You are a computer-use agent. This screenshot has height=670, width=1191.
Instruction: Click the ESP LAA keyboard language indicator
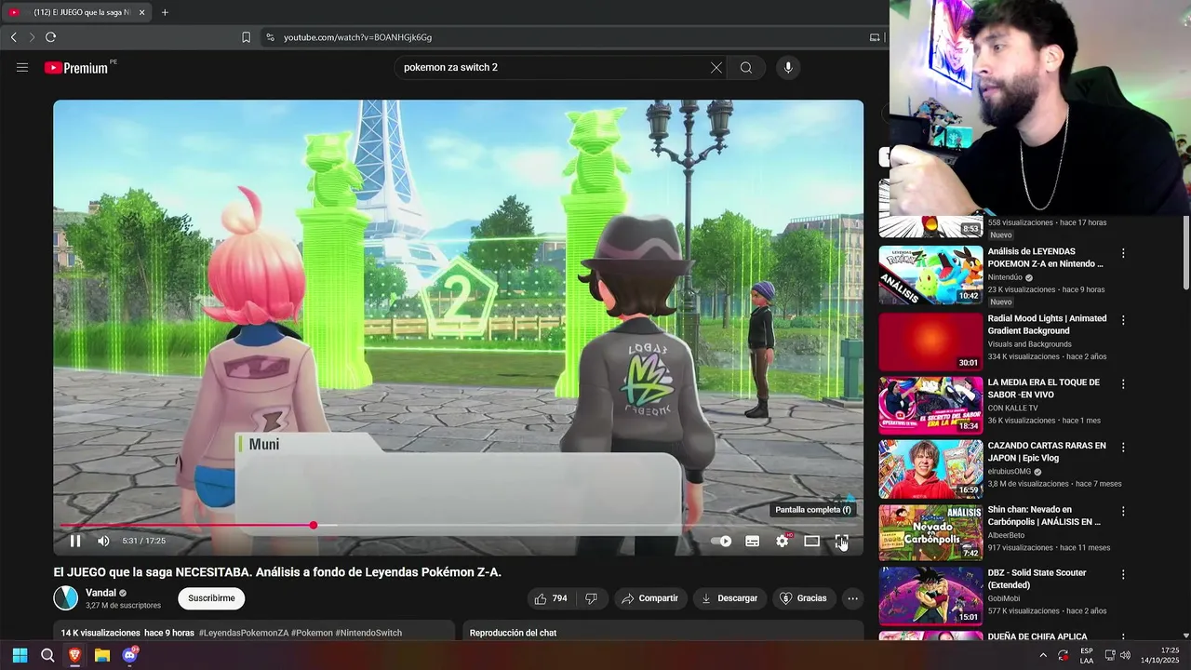click(1087, 655)
